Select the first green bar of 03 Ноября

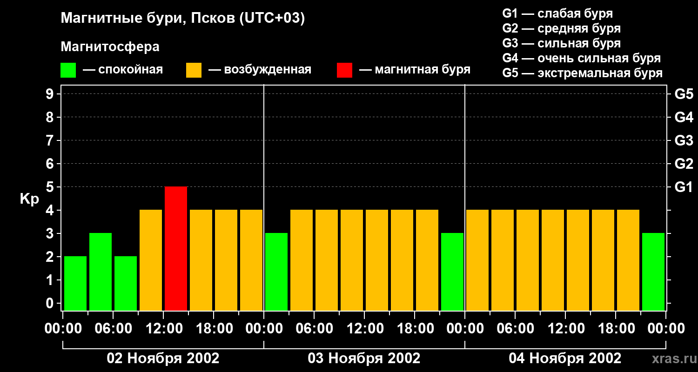point(276,272)
